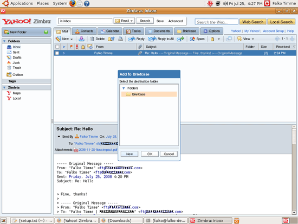Collapse the Folders tree in dialog
The width and height of the screenshot is (298, 224).
click(124, 88)
